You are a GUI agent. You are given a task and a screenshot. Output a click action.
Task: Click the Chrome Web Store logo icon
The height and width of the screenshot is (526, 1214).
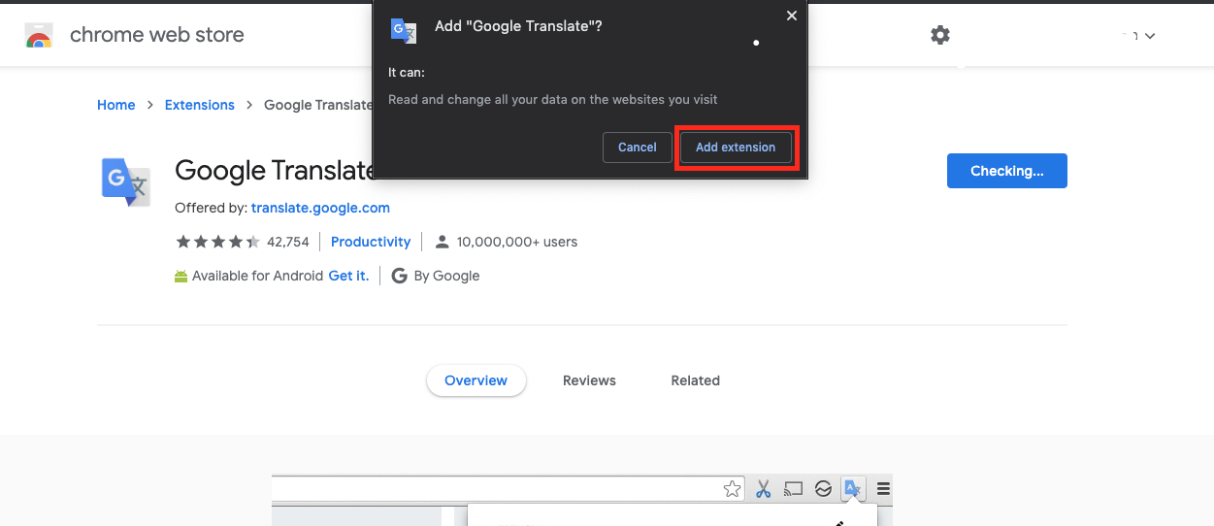tap(39, 36)
